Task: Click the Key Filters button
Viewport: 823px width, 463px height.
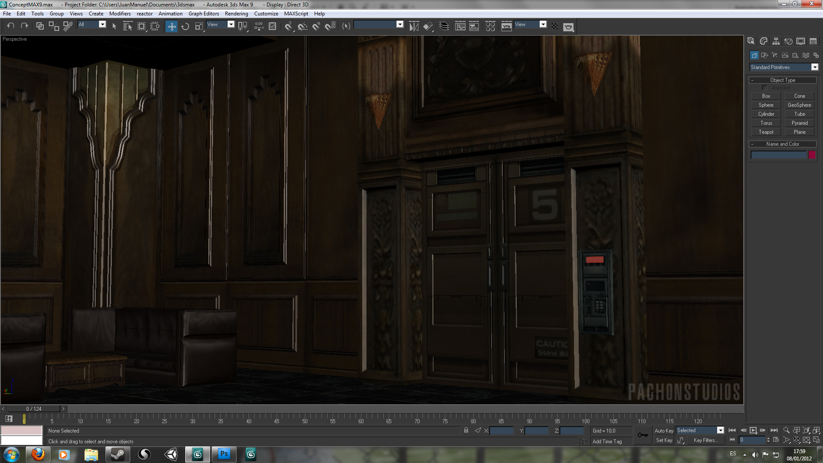Action: (706, 440)
